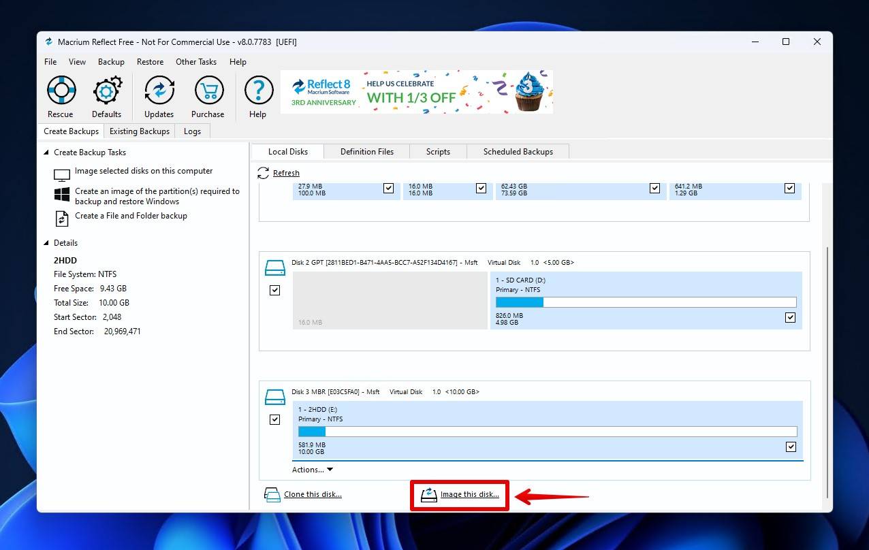Screen dimensions: 869x550
Task: Check for Updates via toolbar icon
Action: point(159,91)
